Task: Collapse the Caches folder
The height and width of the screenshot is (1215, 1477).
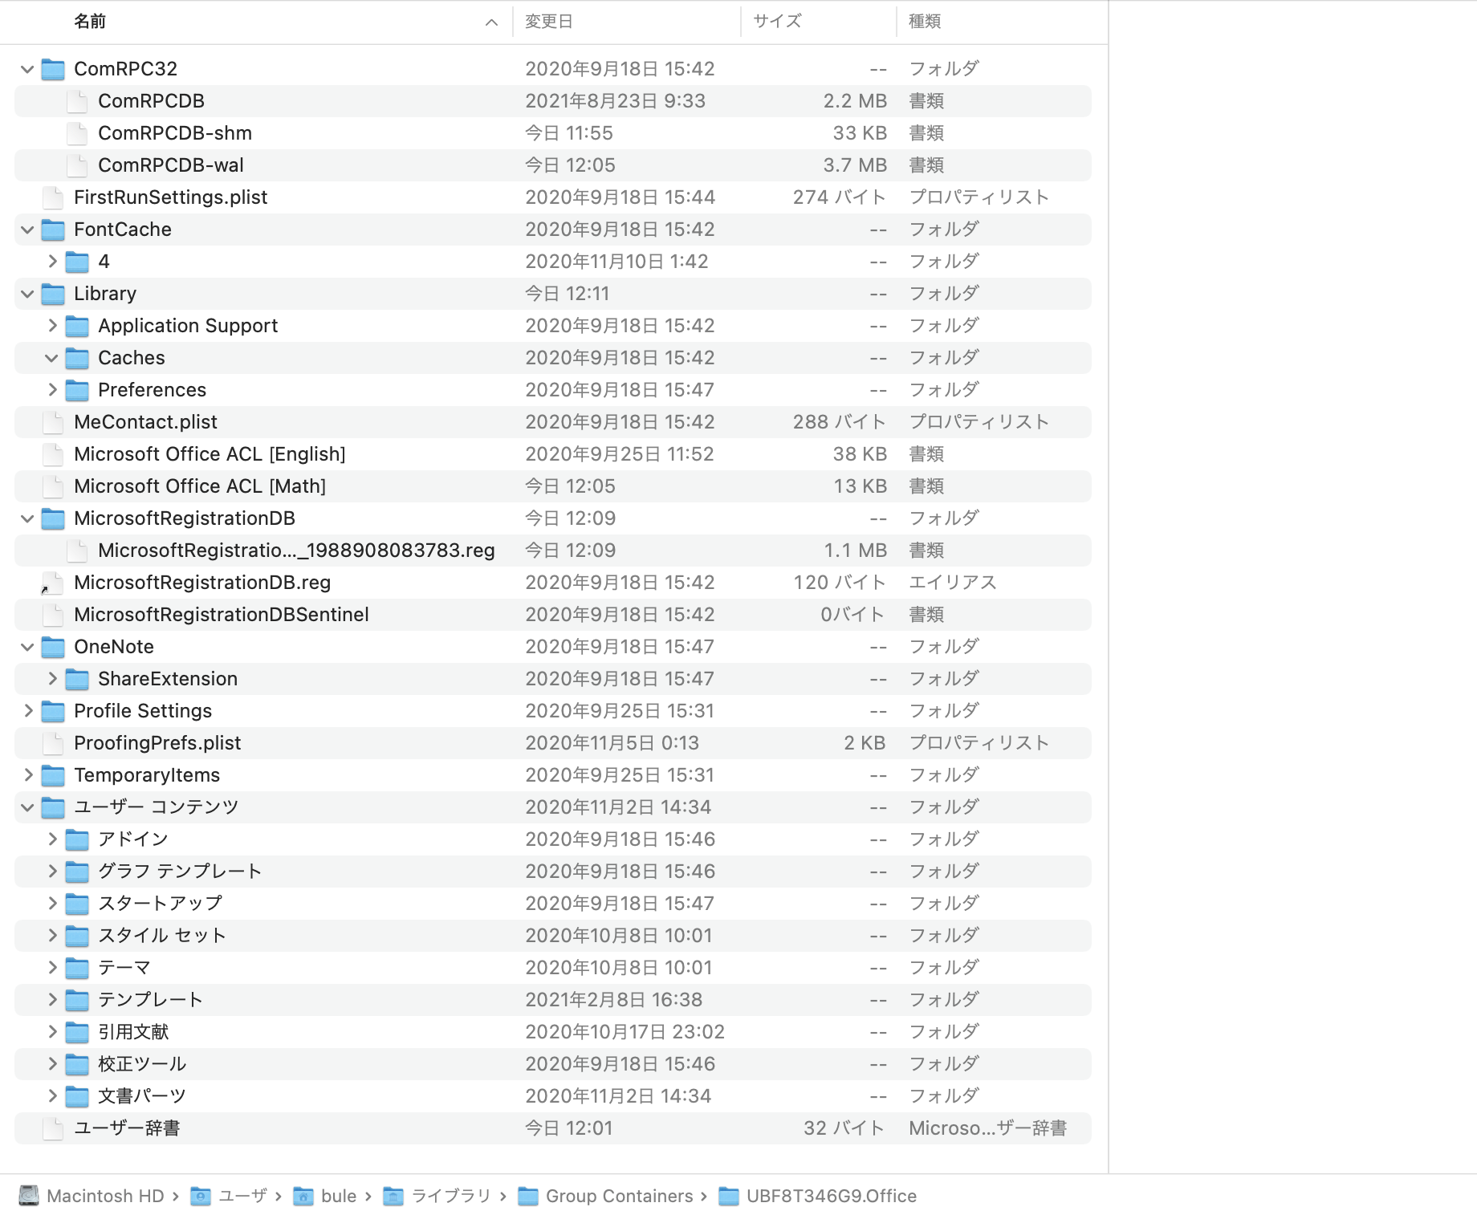Action: (51, 358)
